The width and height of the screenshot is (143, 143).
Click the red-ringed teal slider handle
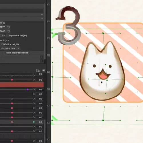(12, 122)
